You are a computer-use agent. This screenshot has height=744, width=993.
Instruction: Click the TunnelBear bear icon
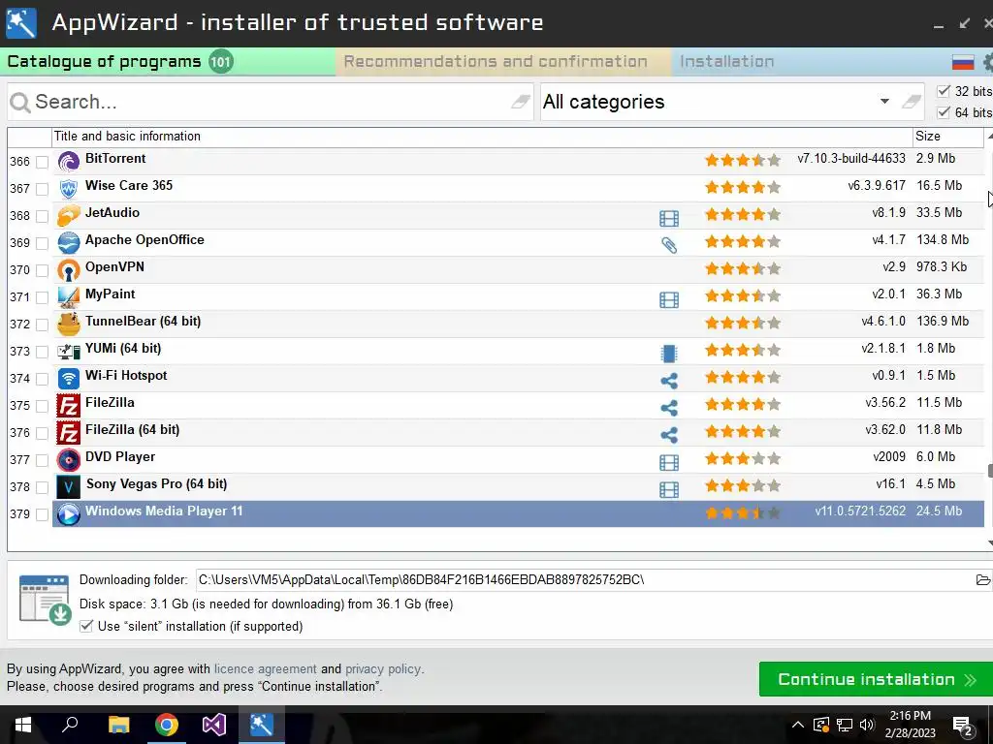69,325
